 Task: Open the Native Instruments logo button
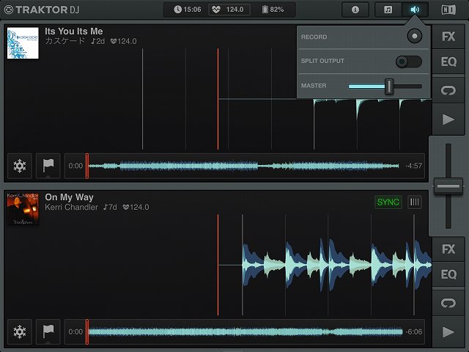pyautogui.click(x=448, y=10)
